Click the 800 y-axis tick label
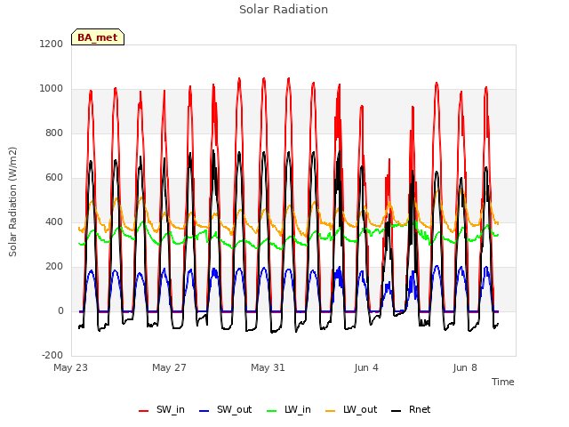Screen dimensions: 569x427 (x=54, y=133)
